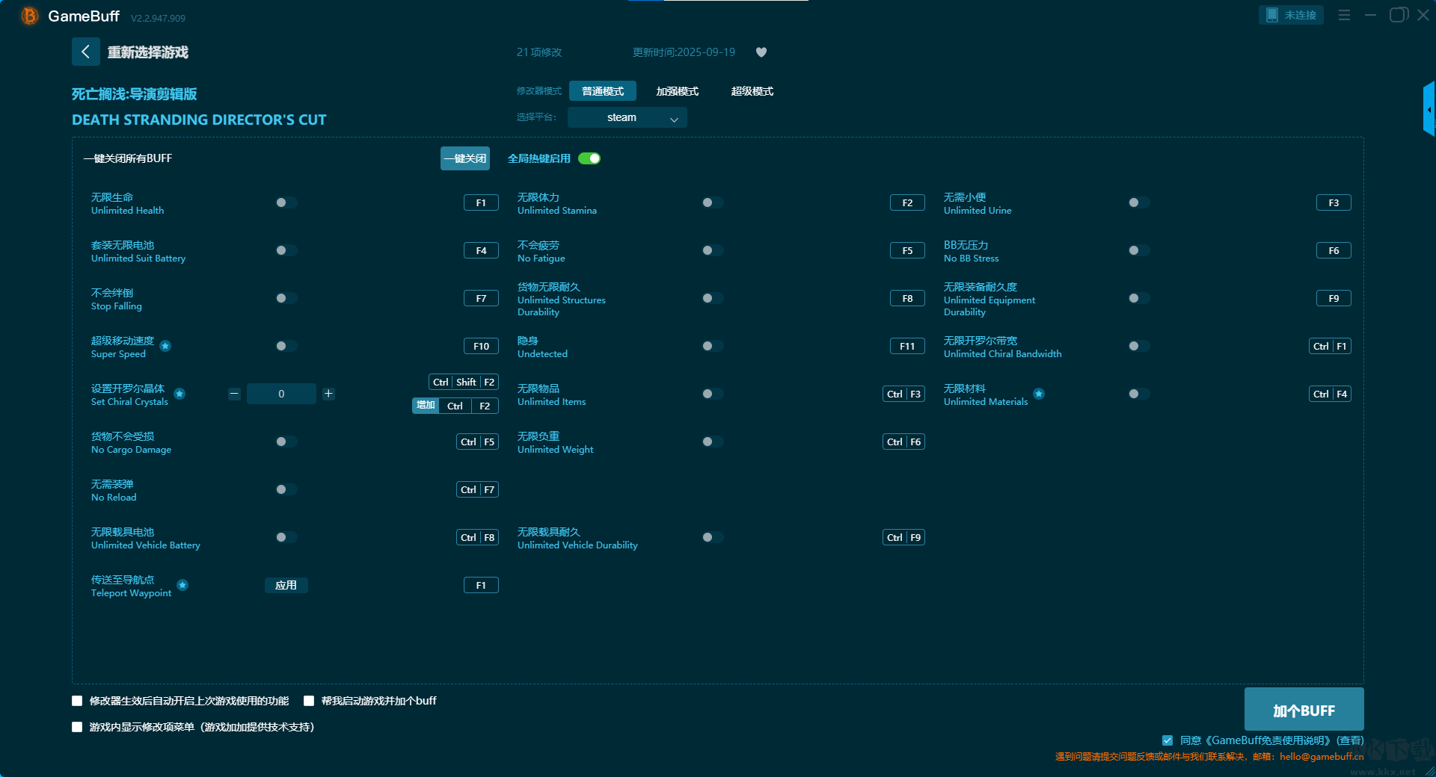Screen dimensions: 1436x777
Task: Enable Super Speed switch
Action: (286, 346)
